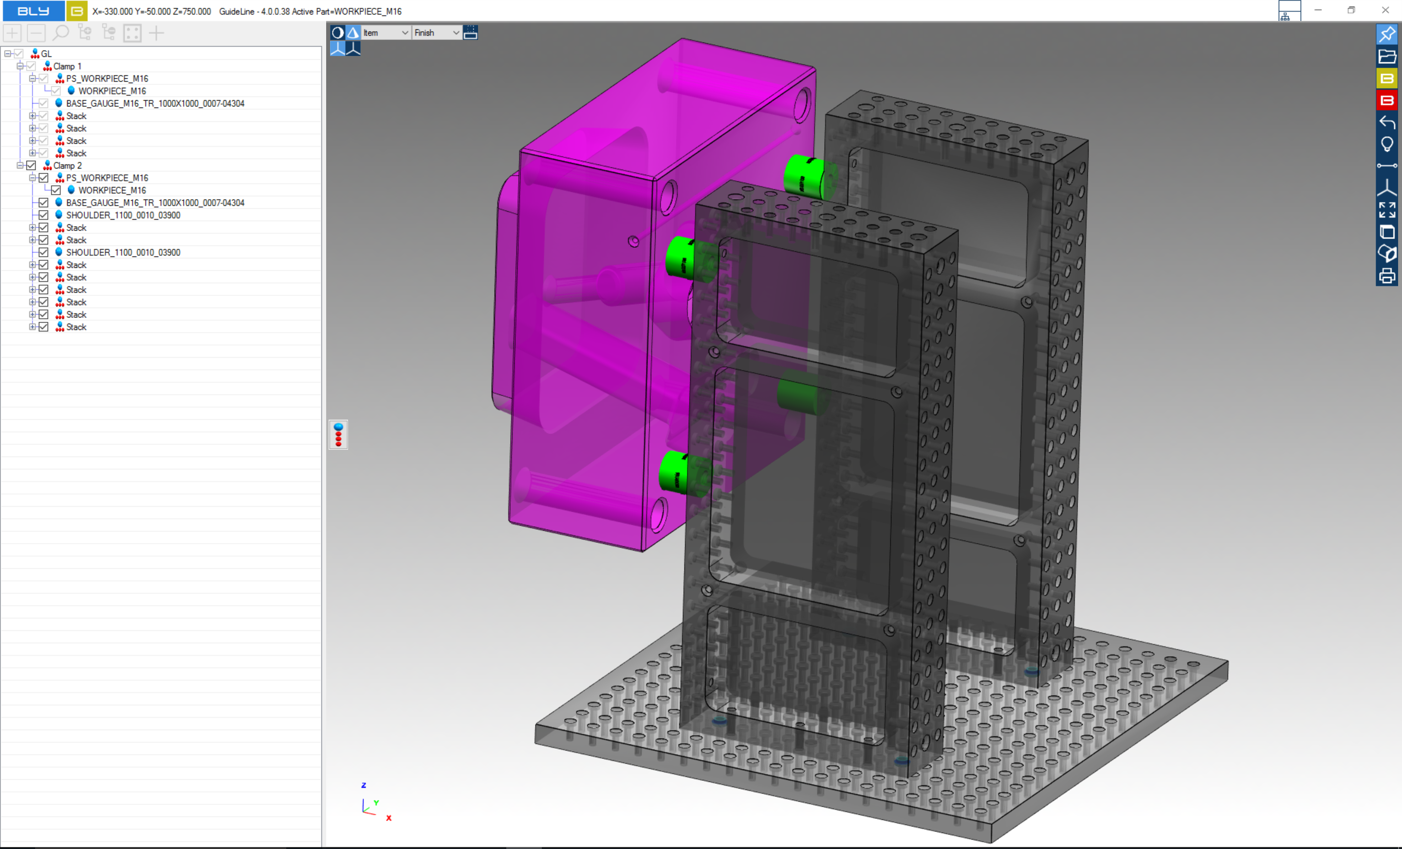The height and width of the screenshot is (849, 1402).
Task: Click the cone shape icon in view toolbar
Action: tap(353, 33)
